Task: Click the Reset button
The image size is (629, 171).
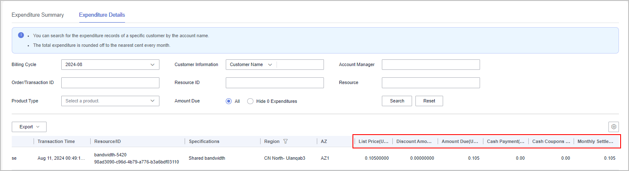Action: pyautogui.click(x=429, y=101)
